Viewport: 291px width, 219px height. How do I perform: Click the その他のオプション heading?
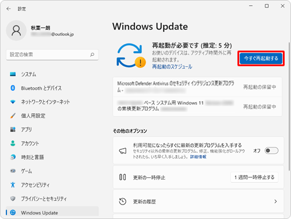(x=130, y=131)
